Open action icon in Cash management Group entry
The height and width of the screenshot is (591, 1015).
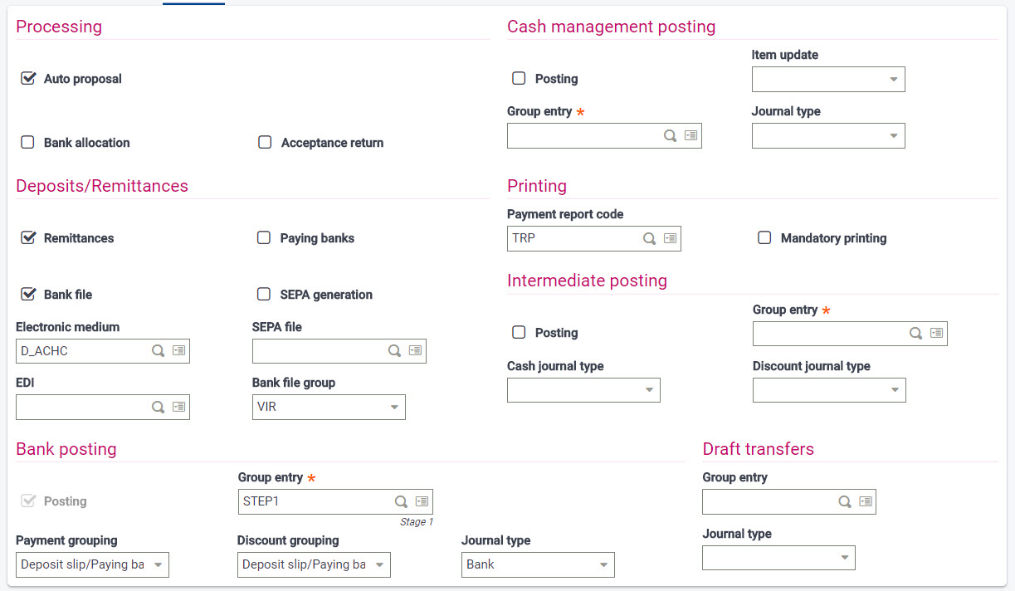[690, 135]
